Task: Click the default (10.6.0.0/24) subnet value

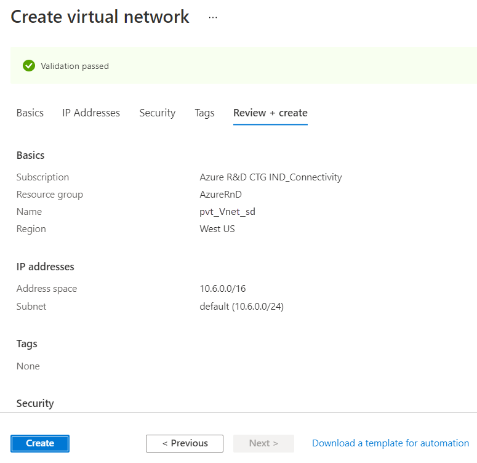Action: coord(241,306)
